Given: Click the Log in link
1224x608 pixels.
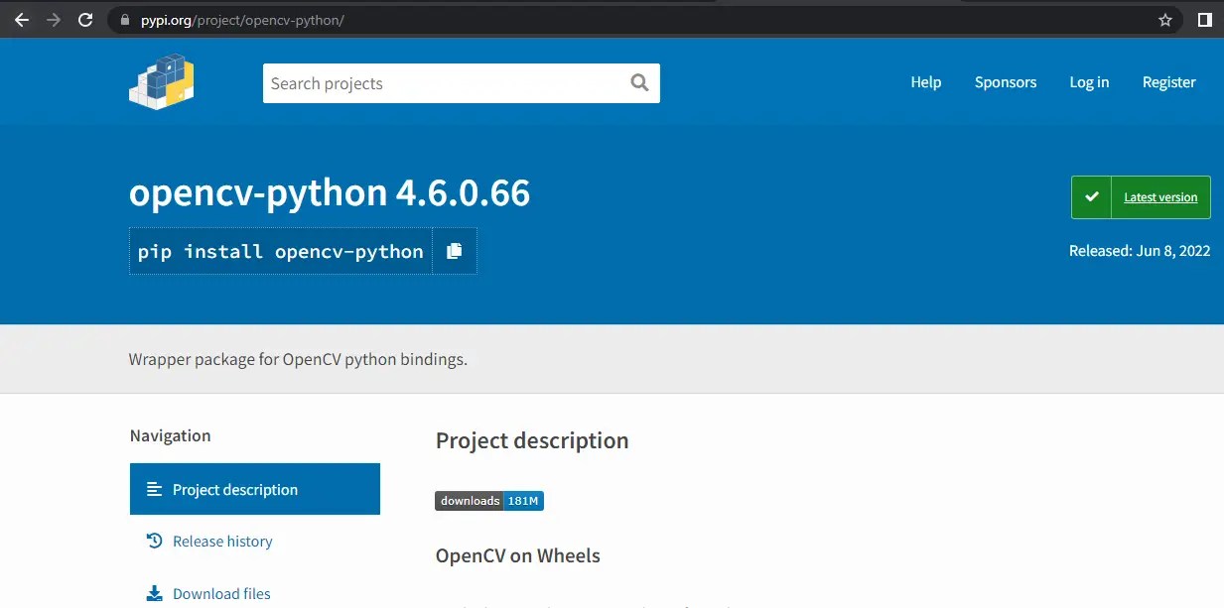Looking at the screenshot, I should [x=1089, y=82].
